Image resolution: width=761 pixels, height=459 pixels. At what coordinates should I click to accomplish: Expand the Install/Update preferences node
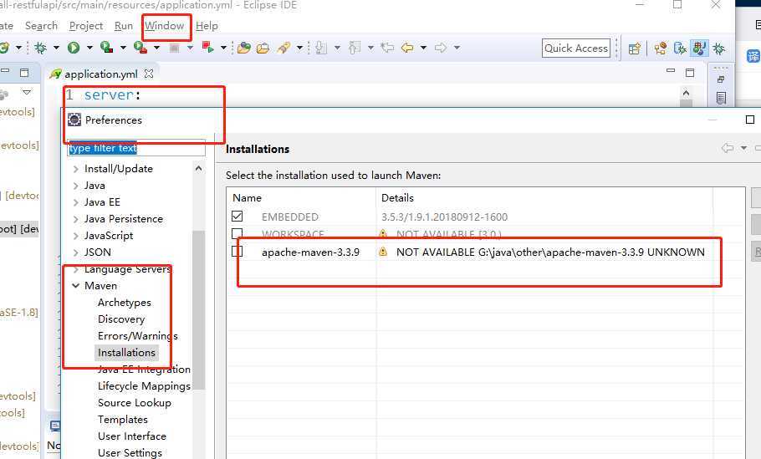click(76, 169)
